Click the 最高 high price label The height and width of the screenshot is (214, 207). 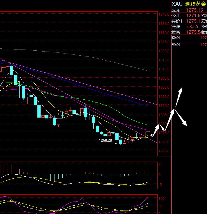pos(176,32)
